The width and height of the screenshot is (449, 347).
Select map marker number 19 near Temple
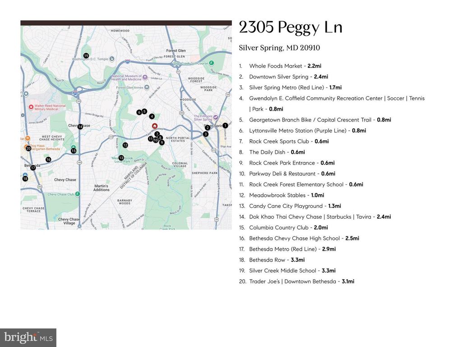coord(86,56)
